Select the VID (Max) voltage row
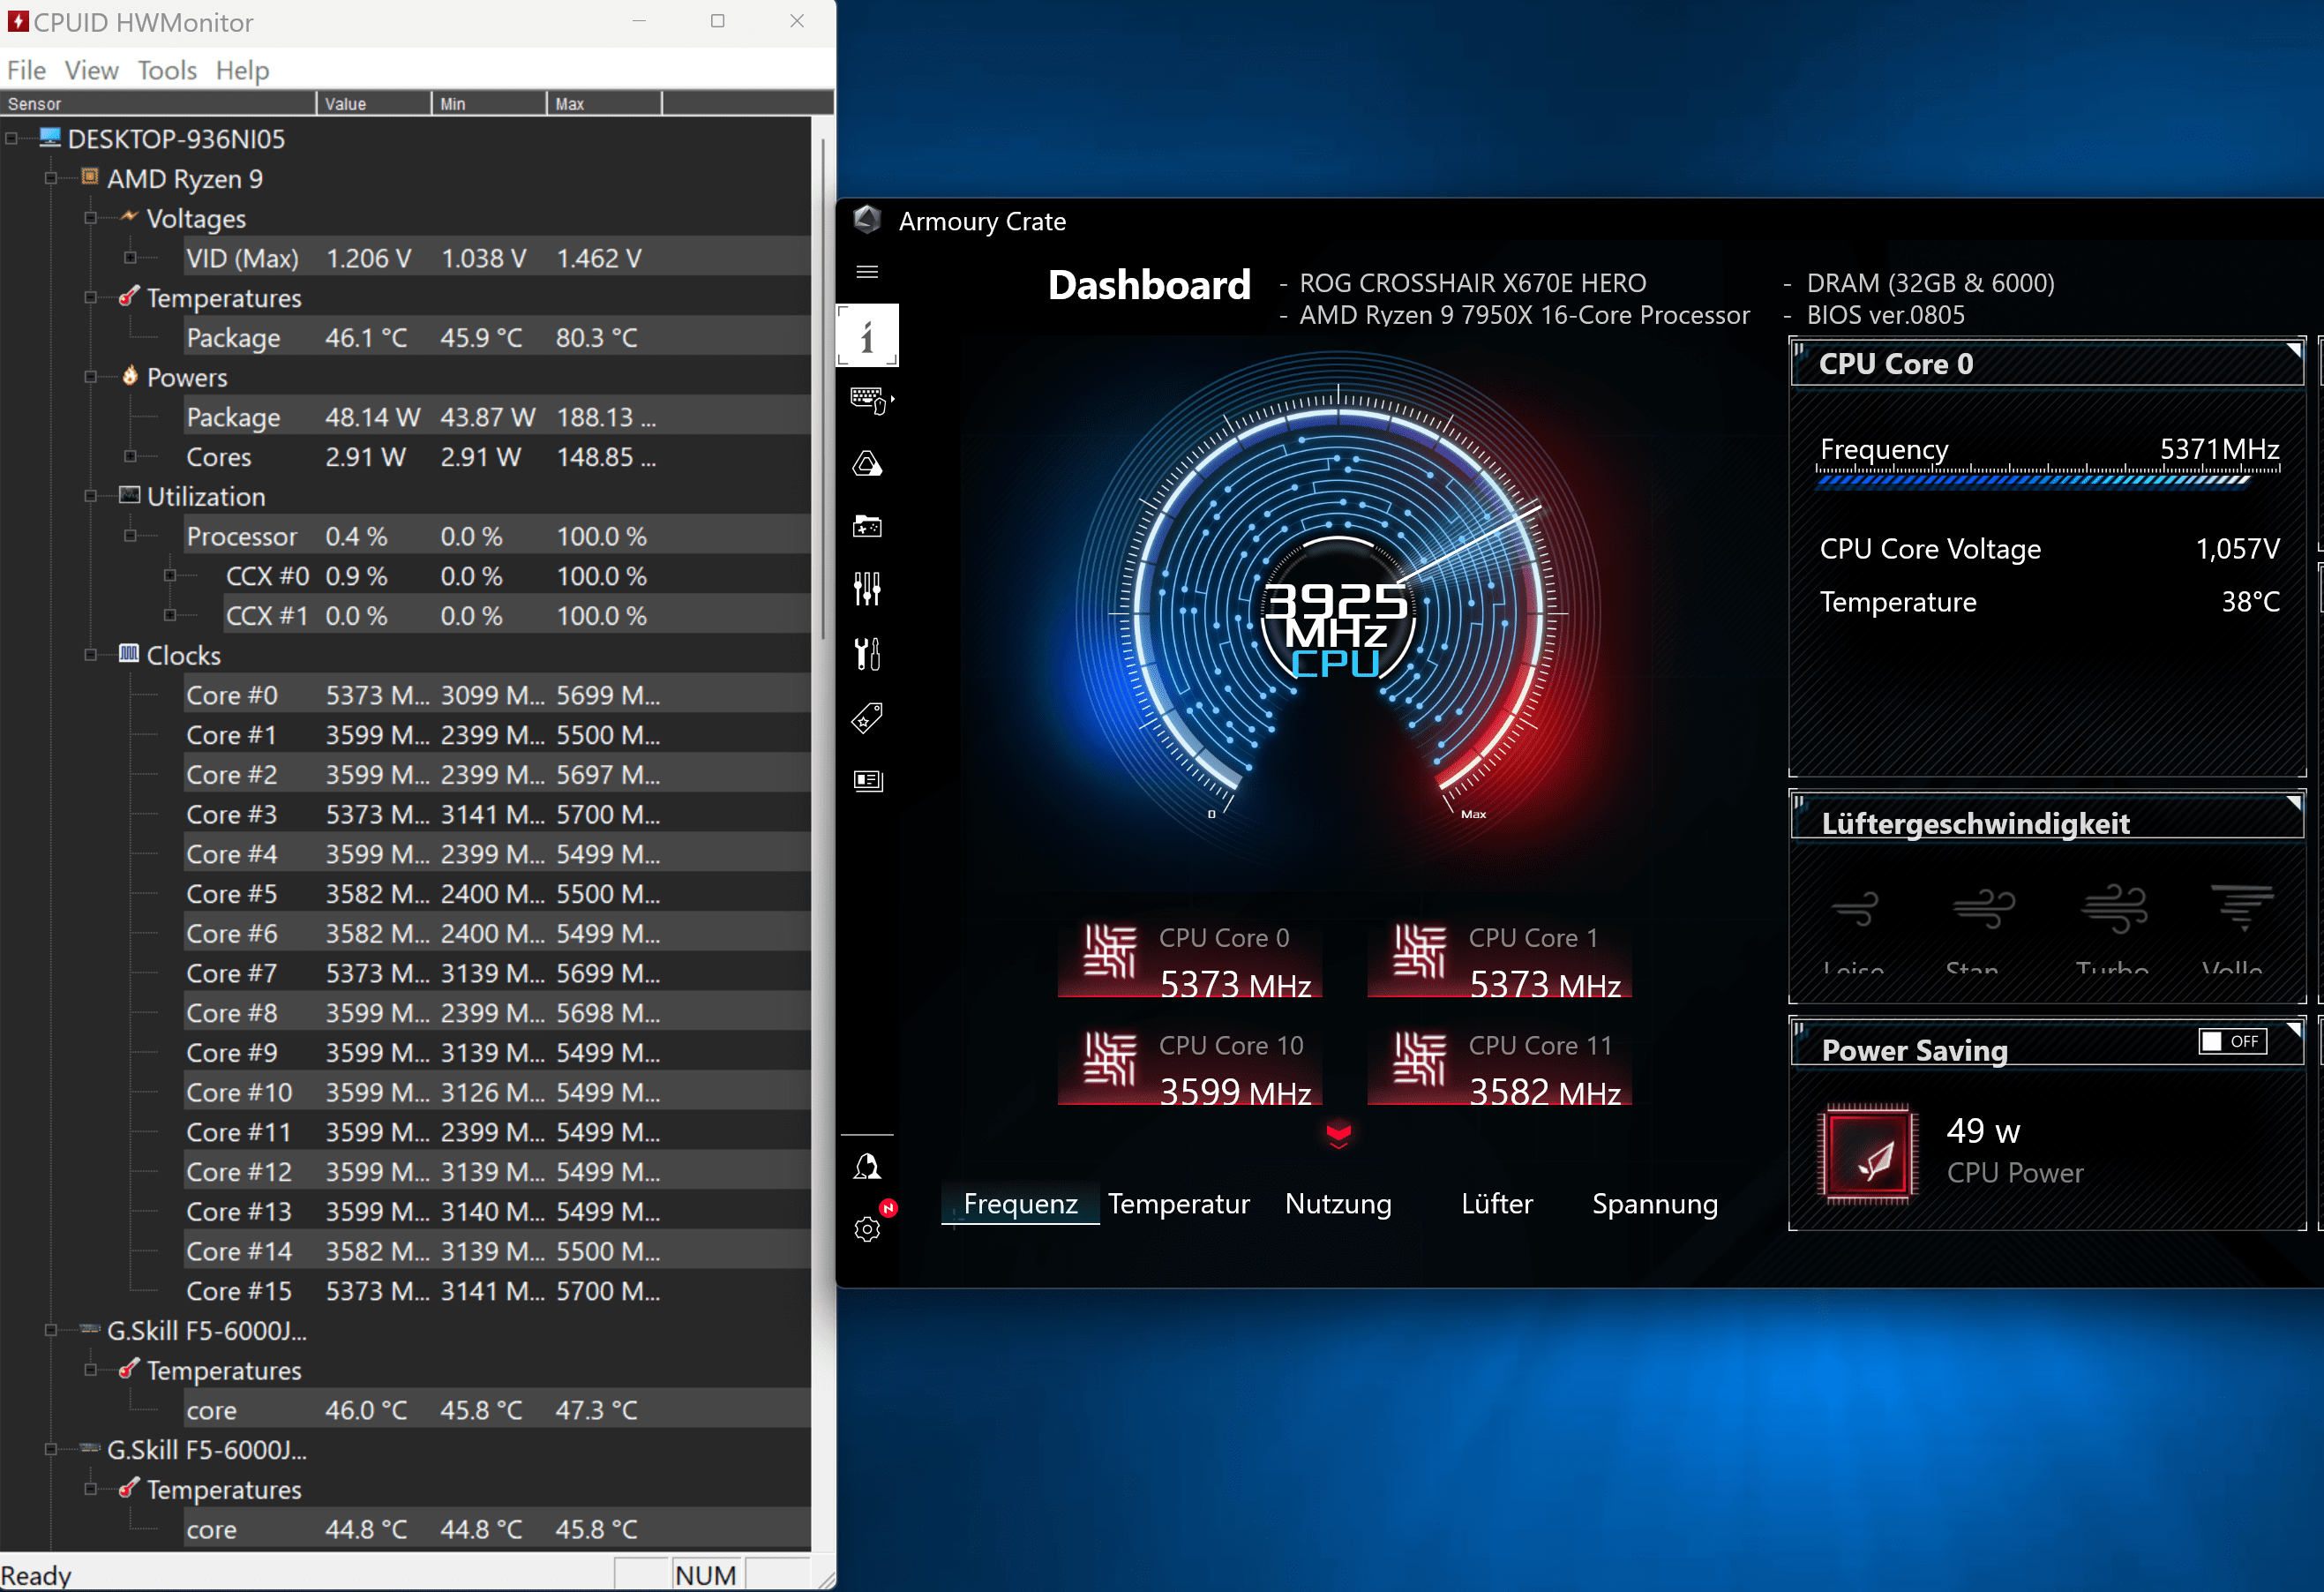 click(497, 257)
